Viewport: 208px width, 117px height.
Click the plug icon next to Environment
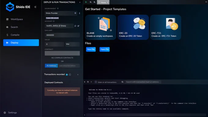58,9
